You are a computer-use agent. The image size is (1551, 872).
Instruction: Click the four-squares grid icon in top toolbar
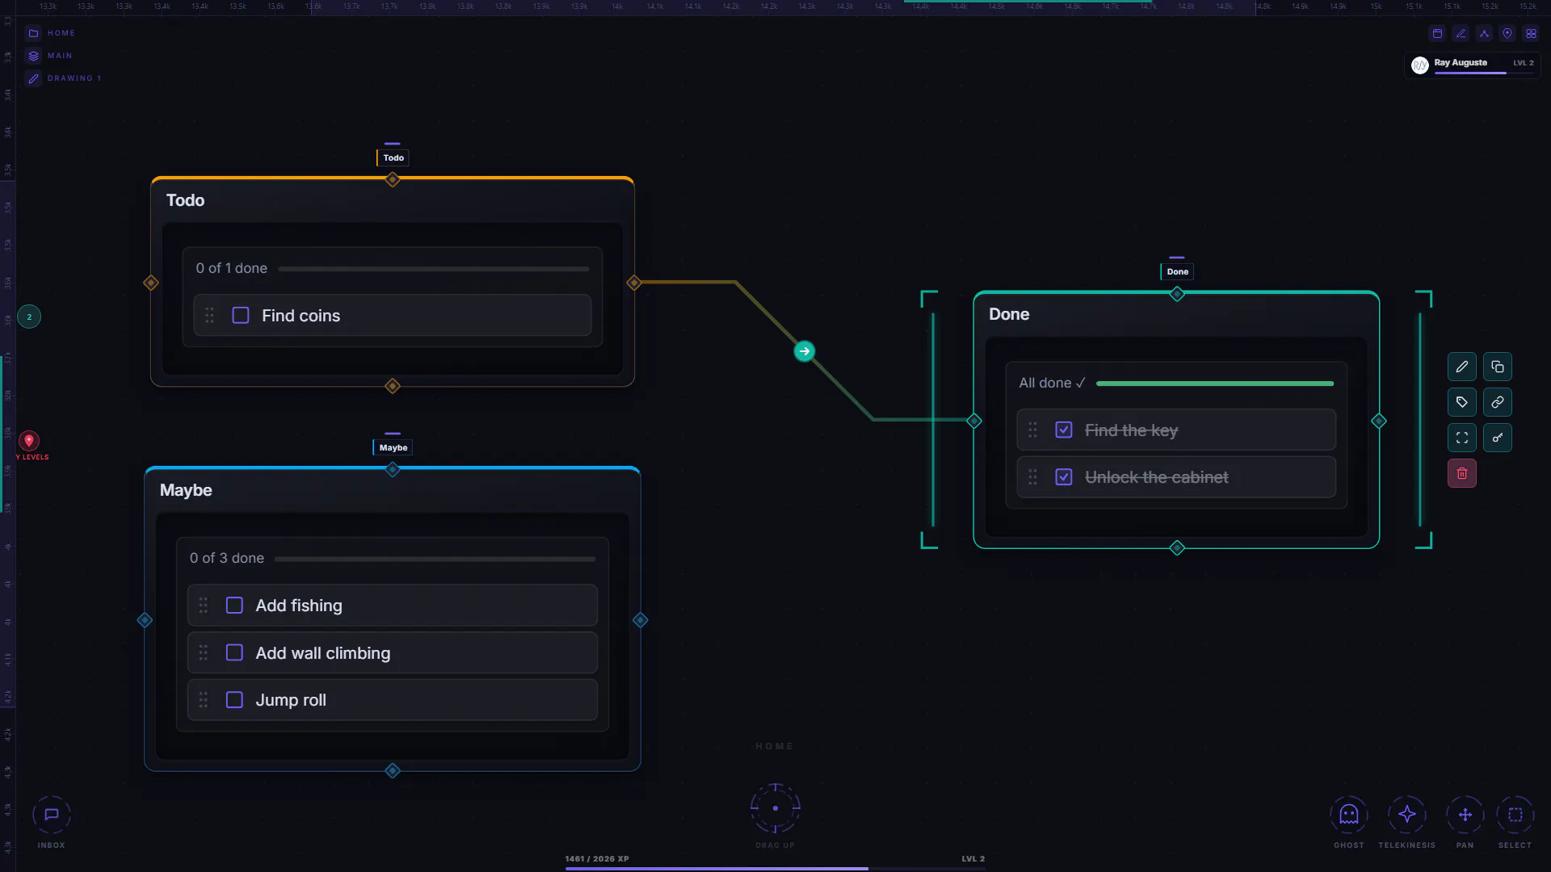tap(1531, 34)
